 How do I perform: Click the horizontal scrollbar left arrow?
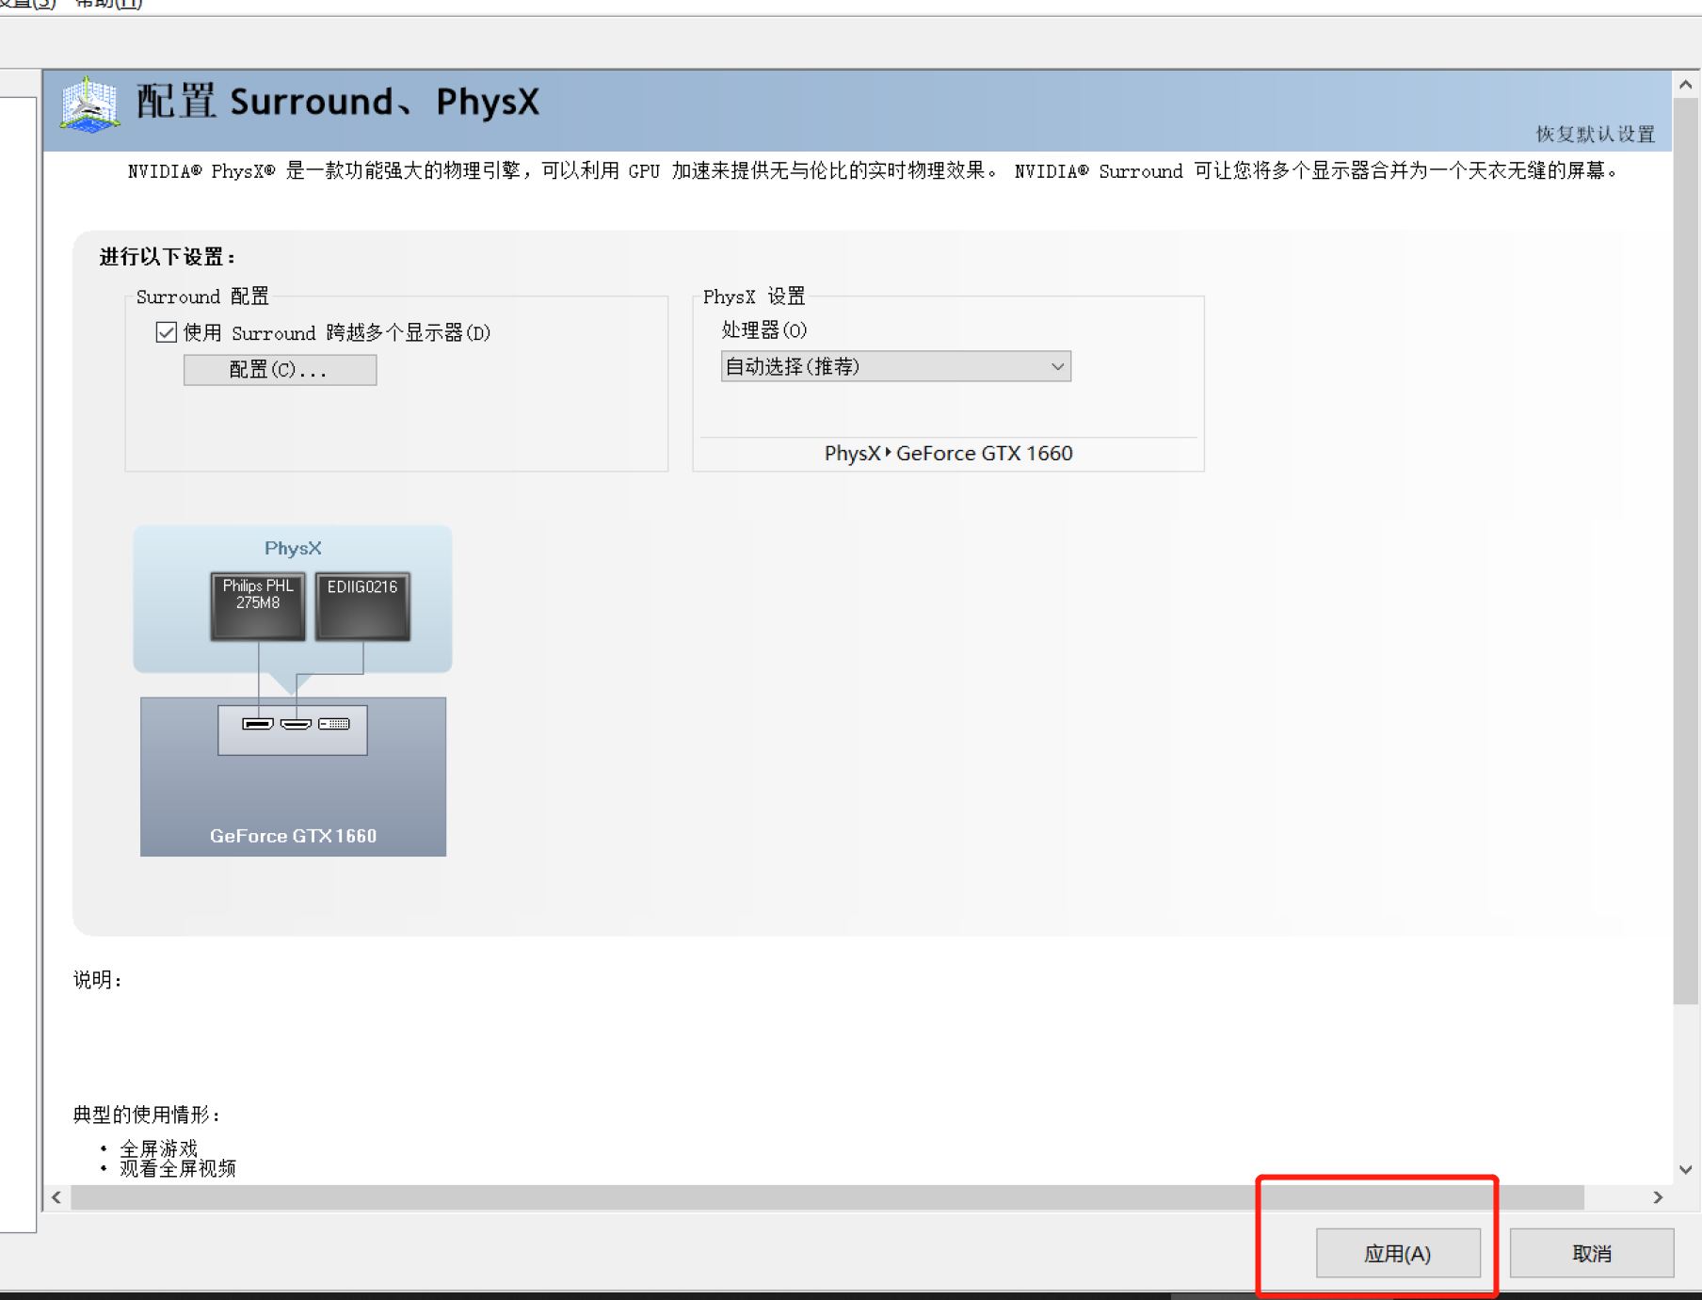point(56,1197)
